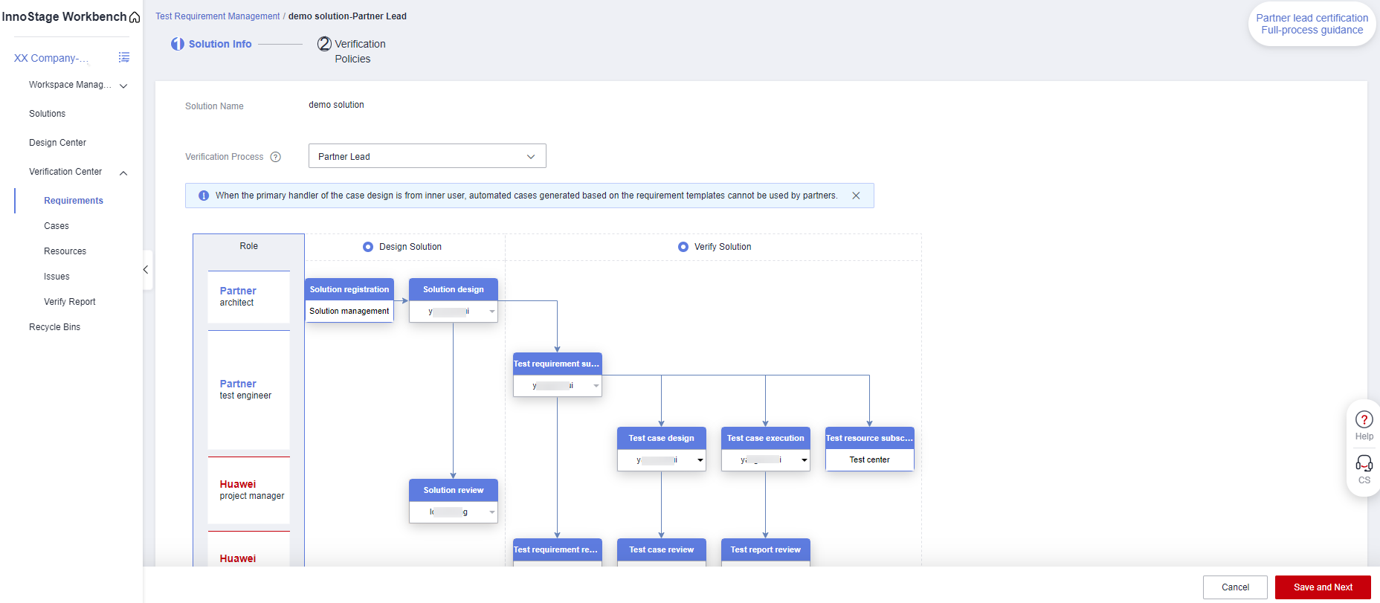Open the workspace list icon beside XX Company

124,57
